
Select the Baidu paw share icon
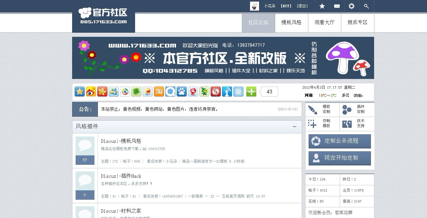[x=181, y=92]
